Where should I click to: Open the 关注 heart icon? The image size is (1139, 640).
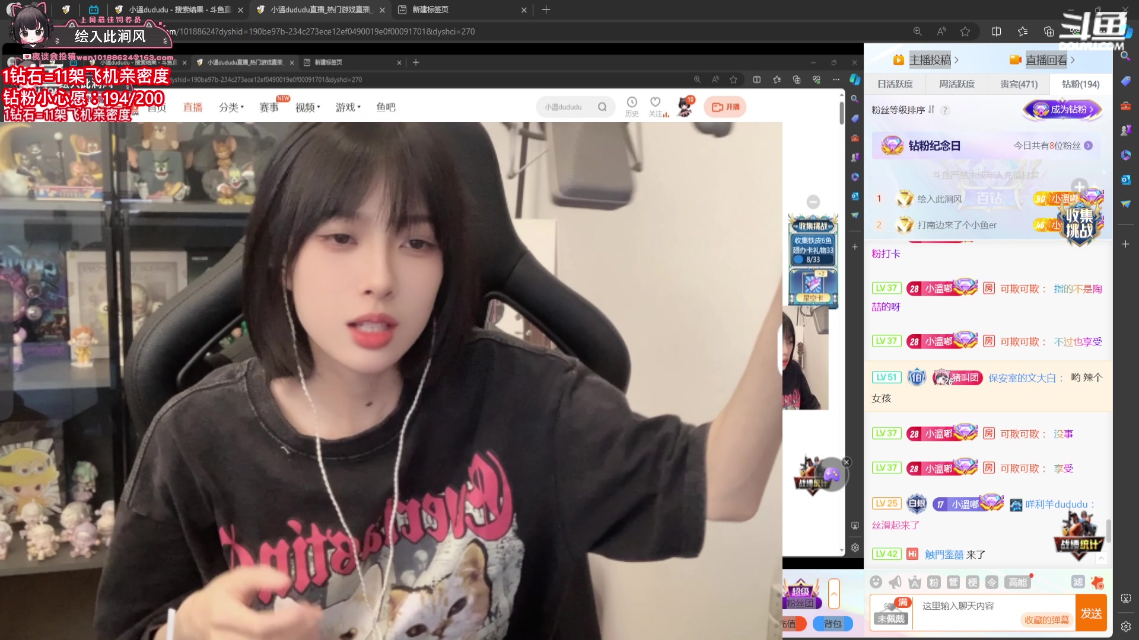pyautogui.click(x=656, y=107)
